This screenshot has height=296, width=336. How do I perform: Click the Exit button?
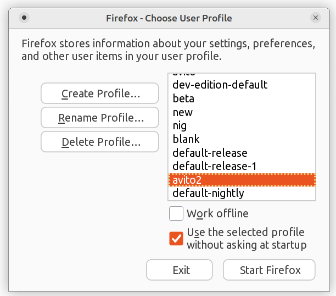pos(179,270)
